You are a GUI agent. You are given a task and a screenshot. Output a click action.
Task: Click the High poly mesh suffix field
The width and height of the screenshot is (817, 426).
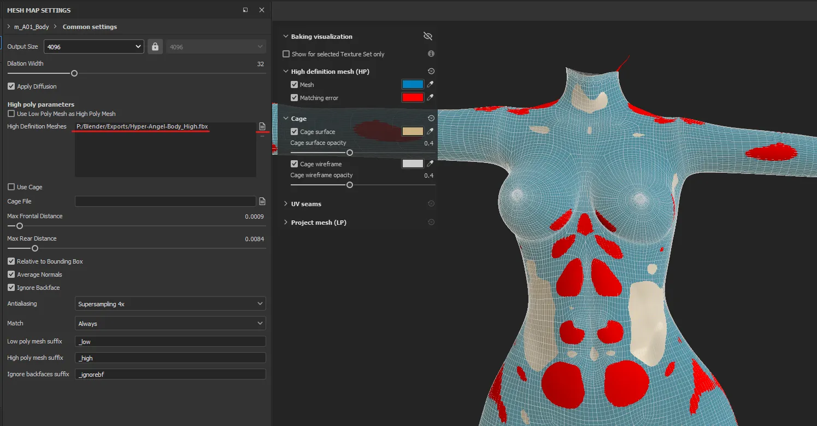pos(170,358)
